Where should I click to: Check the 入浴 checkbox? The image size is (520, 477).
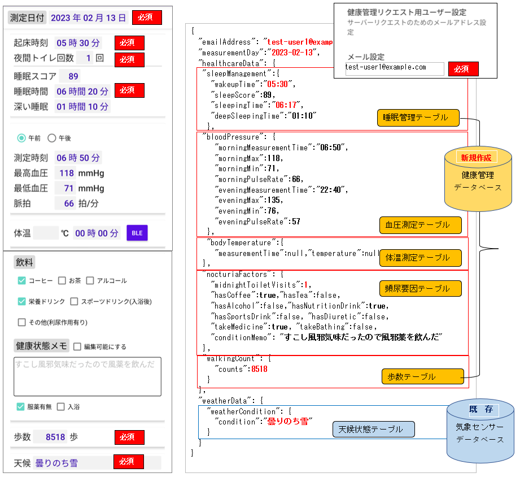coord(61,406)
